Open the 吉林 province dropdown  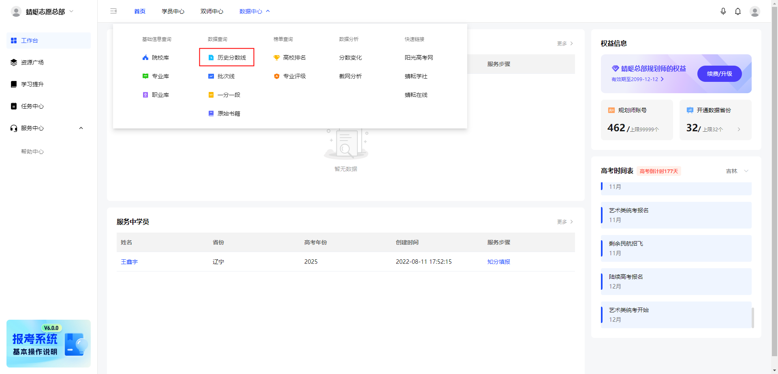click(737, 171)
